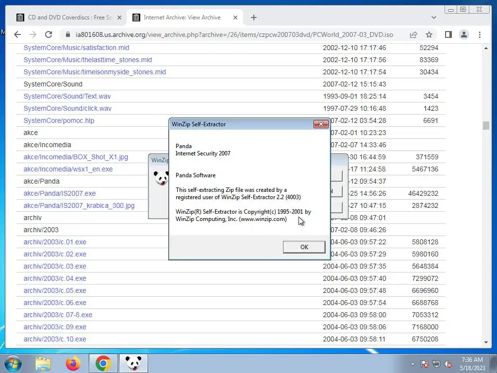
Task: Download akce/Incomedia/wsx1_en.exe link
Action: (x=68, y=169)
